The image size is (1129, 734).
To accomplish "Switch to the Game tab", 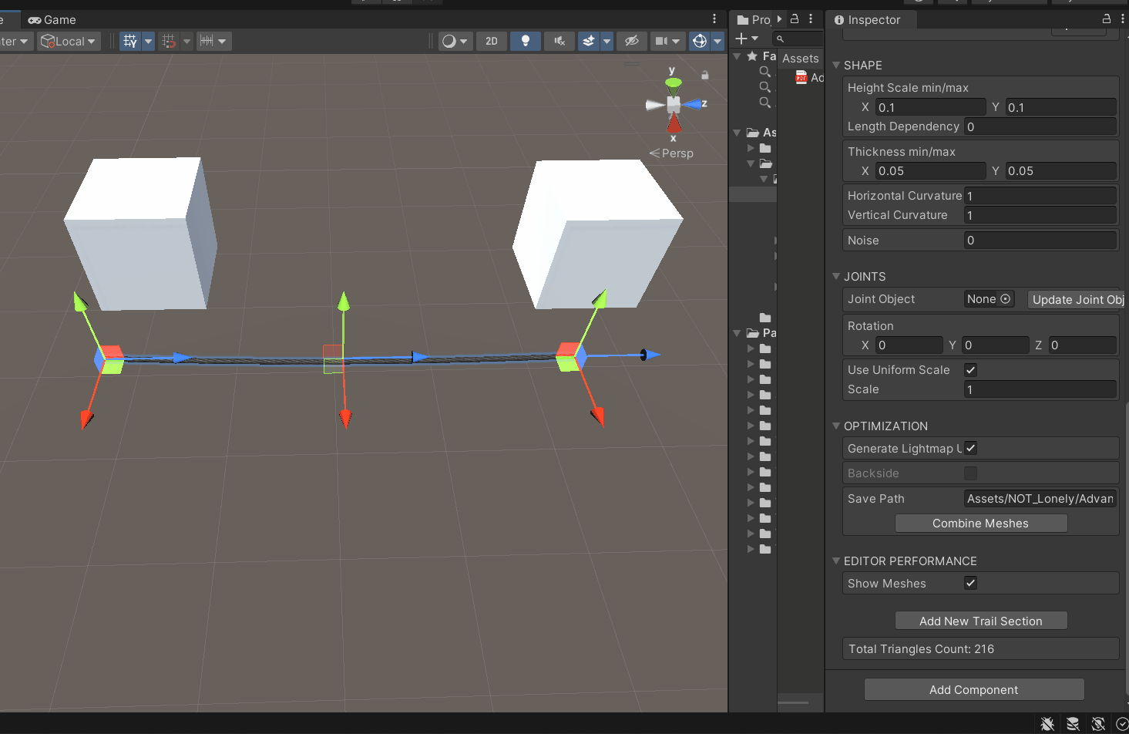I will tap(52, 19).
